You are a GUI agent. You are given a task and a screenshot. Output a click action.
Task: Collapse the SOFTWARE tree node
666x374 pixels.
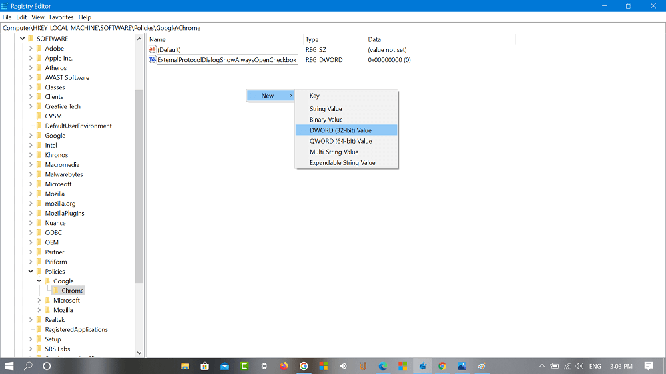22,39
